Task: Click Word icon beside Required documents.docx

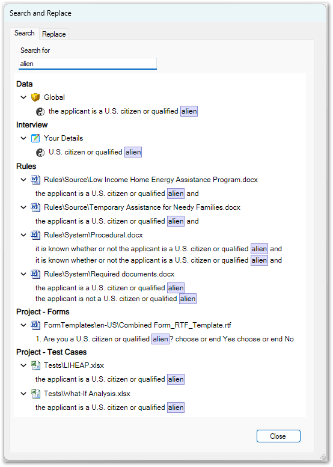Action: click(35, 274)
